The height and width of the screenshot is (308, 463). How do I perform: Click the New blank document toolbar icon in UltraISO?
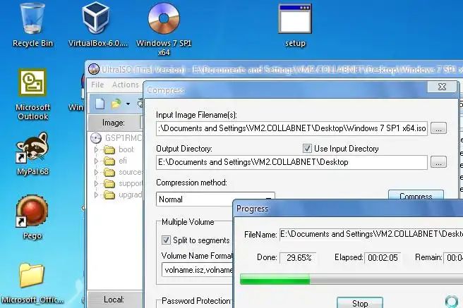coord(100,104)
